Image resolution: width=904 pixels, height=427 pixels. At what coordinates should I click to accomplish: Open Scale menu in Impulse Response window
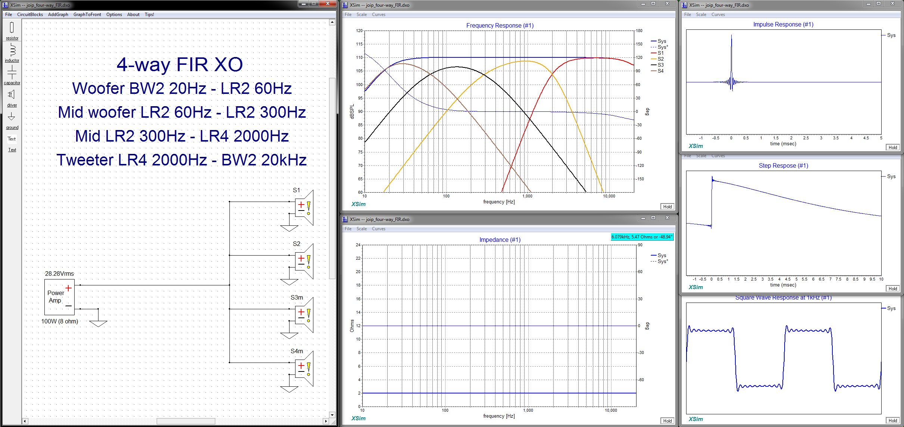(x=701, y=15)
